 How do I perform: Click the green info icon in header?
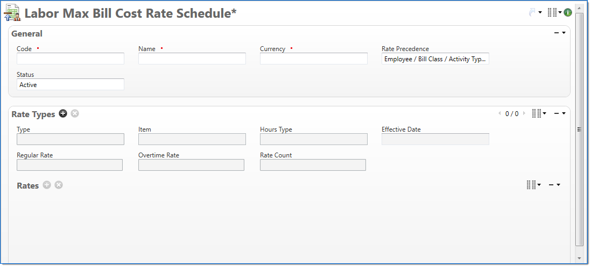tap(568, 12)
